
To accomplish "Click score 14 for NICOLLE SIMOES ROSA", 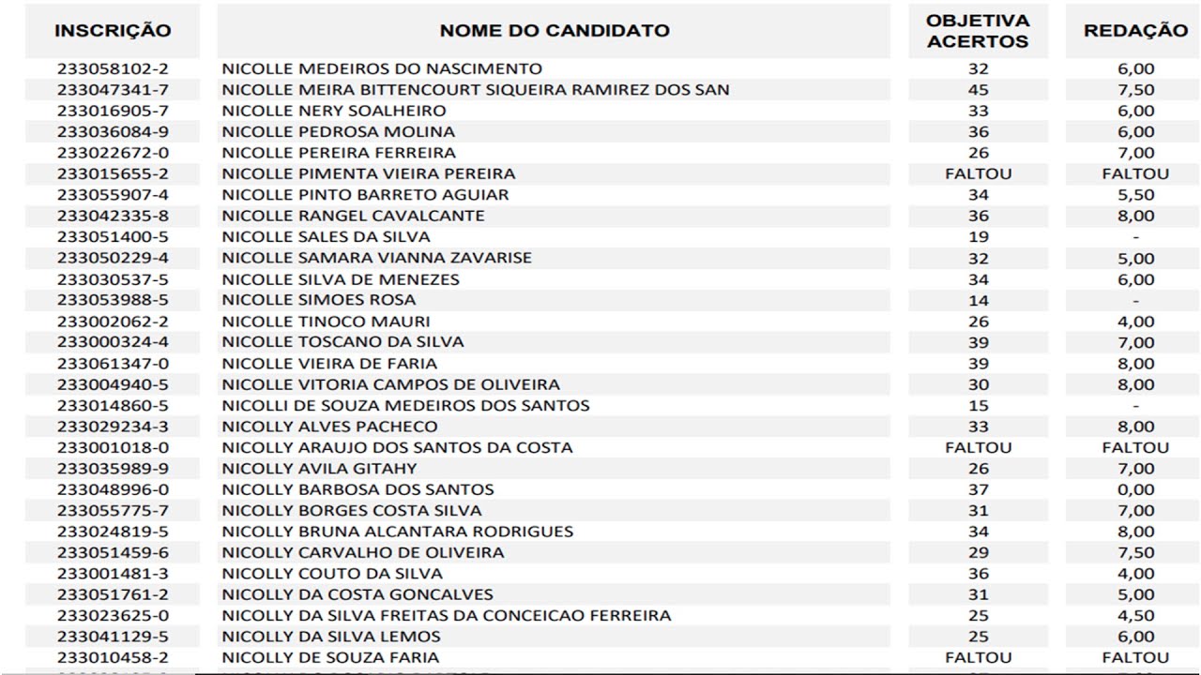I will point(978,300).
